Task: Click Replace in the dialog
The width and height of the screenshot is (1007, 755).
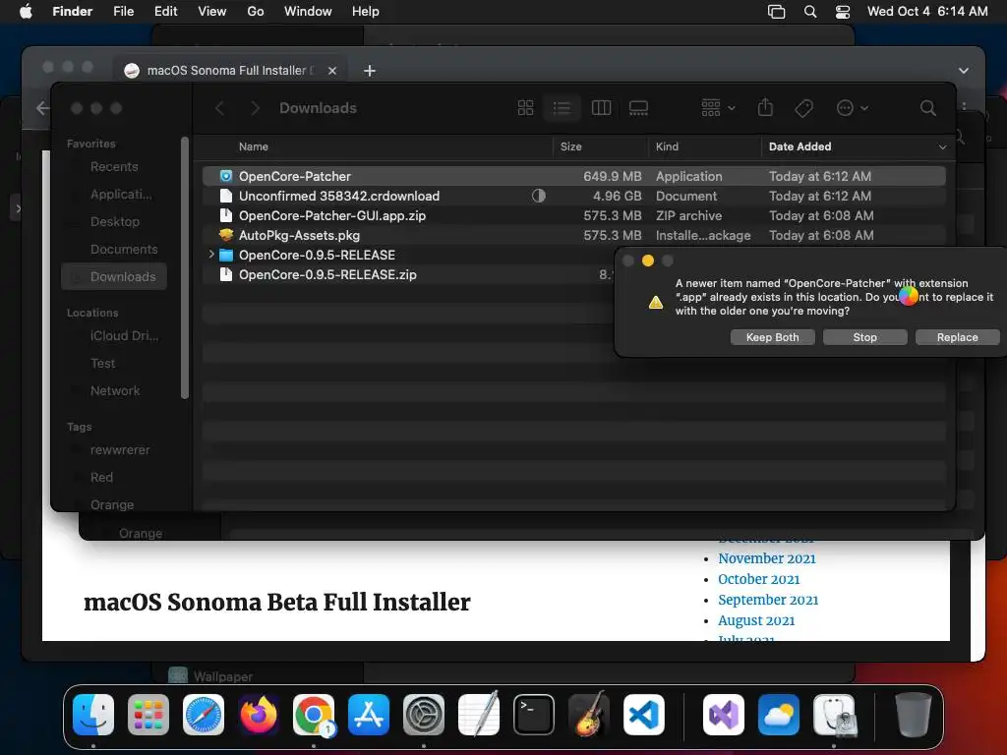Action: click(x=957, y=337)
